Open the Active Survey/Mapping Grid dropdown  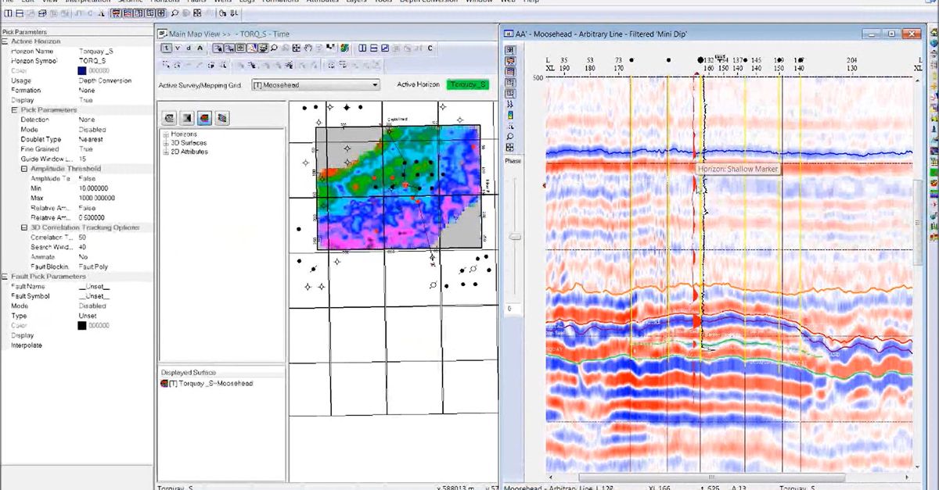click(x=375, y=84)
